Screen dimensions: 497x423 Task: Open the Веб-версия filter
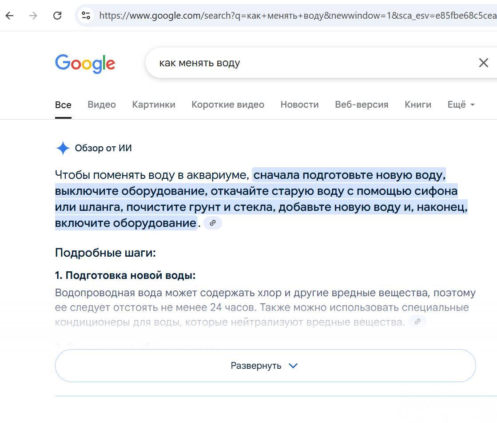point(362,105)
